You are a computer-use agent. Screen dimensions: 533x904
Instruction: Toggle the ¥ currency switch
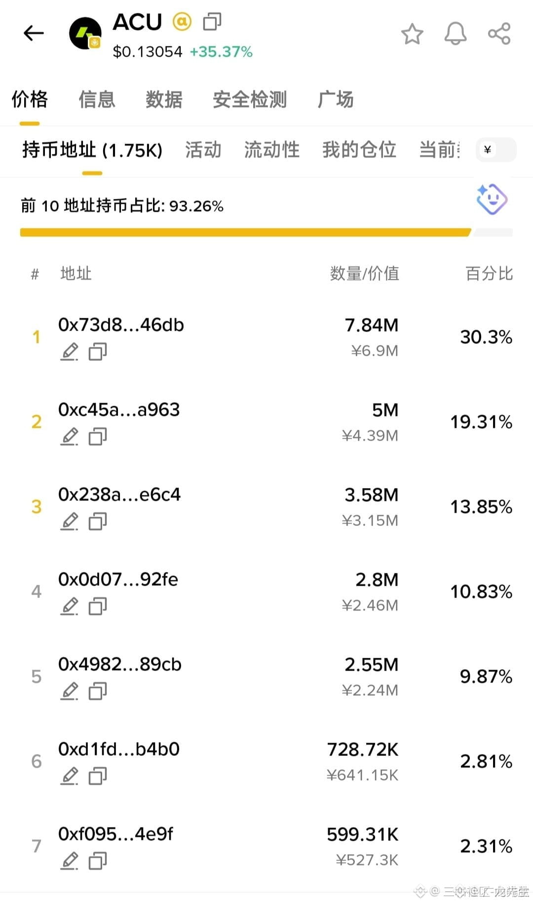point(496,150)
